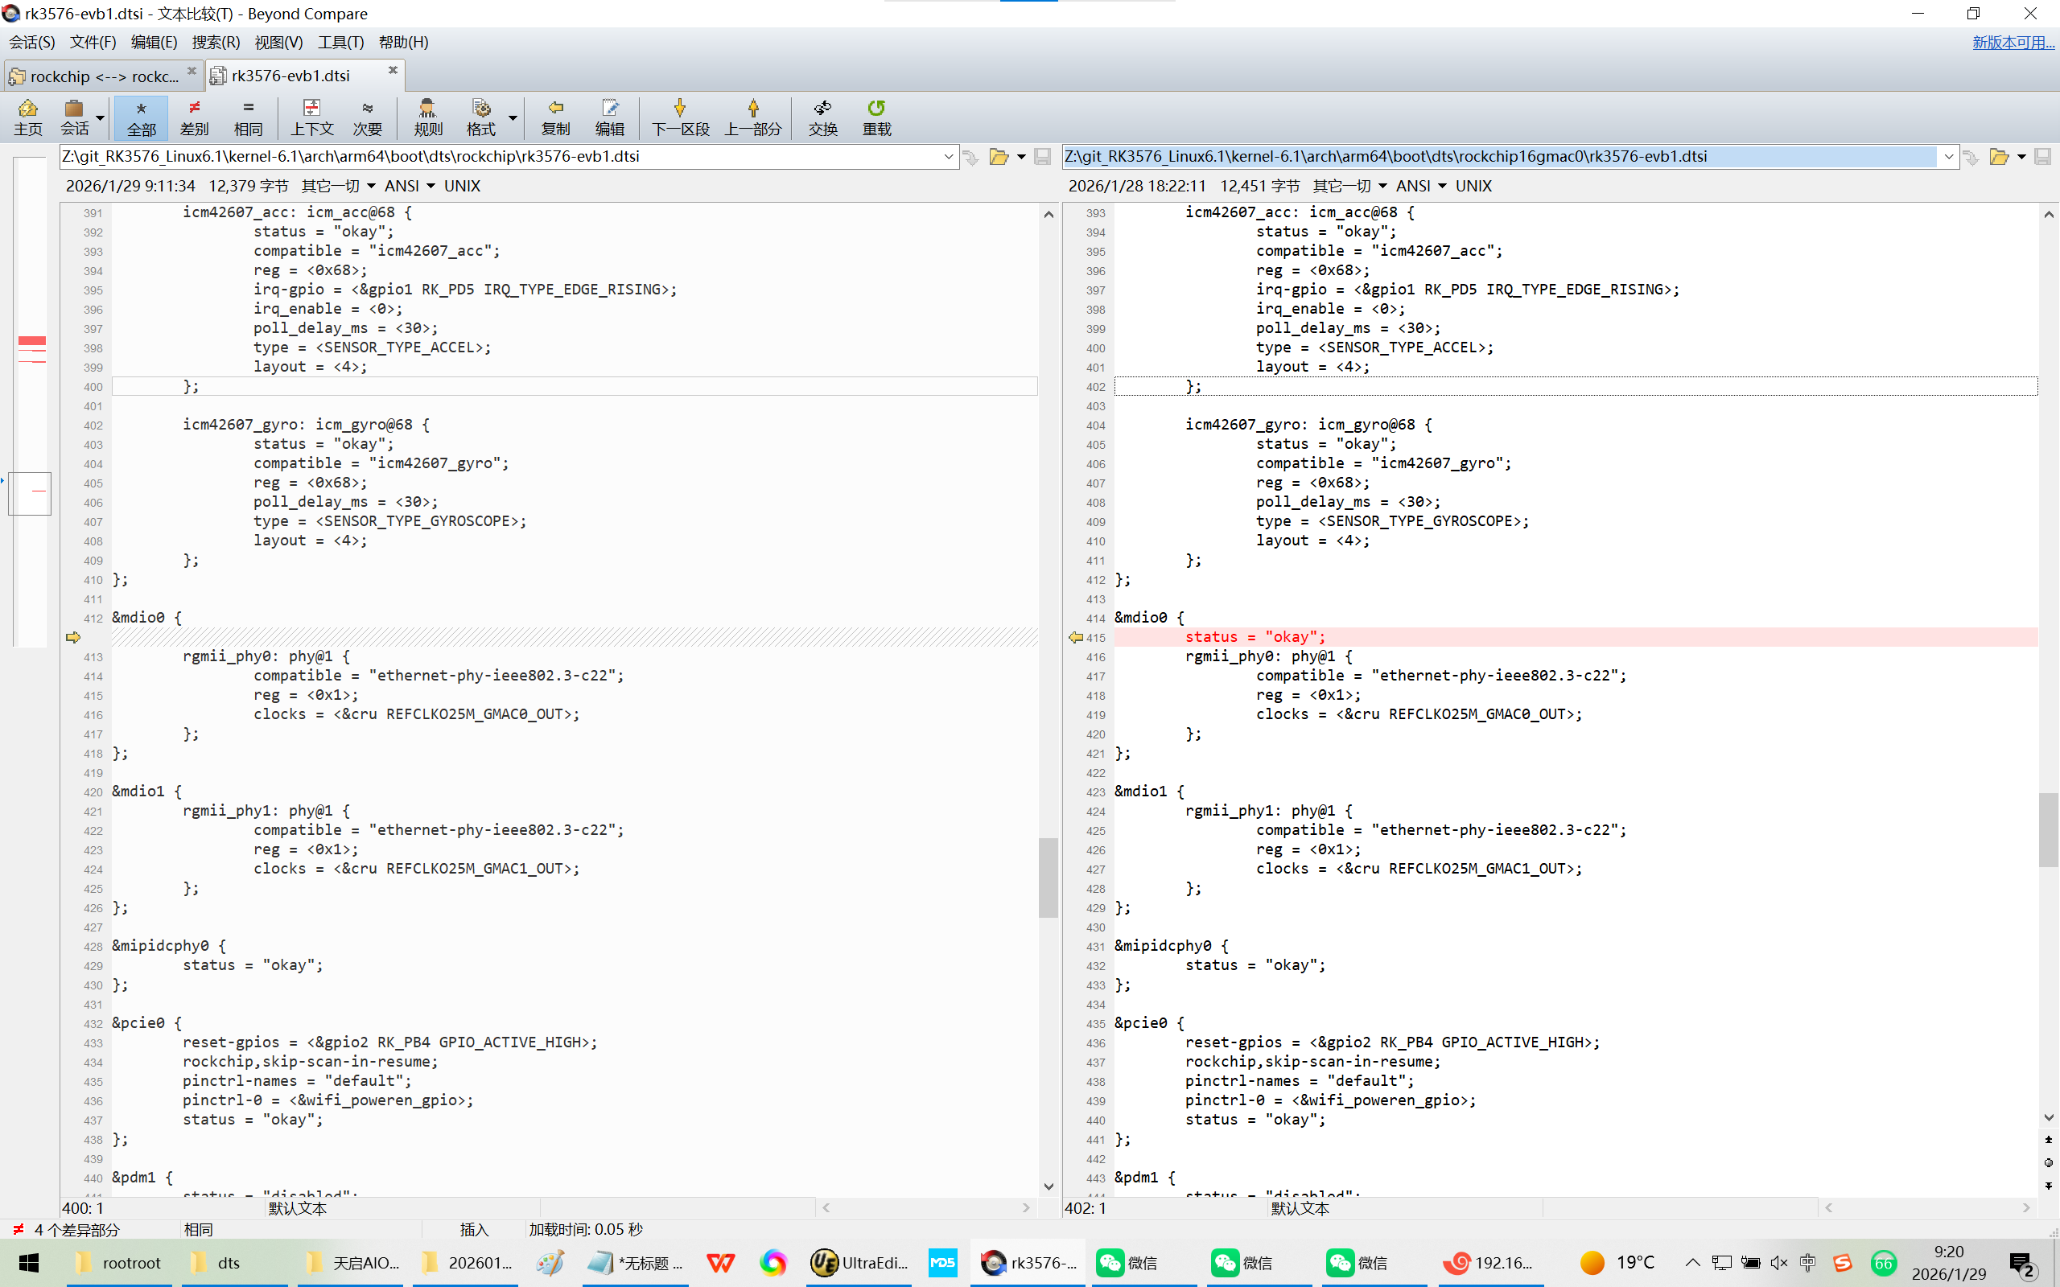Image resolution: width=2060 pixels, height=1287 pixels.
Task: Open the Format (格式) dropdown arrow
Action: [513, 117]
